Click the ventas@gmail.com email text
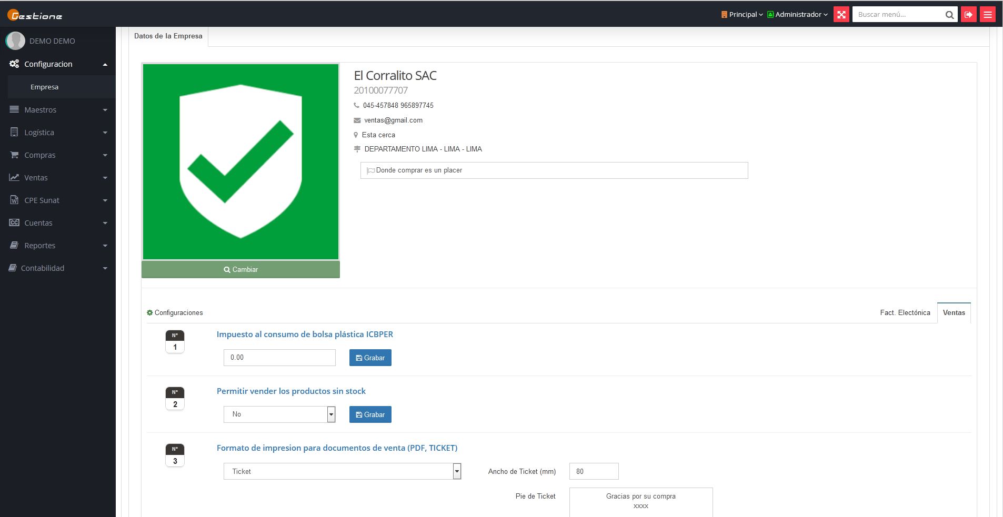Image resolution: width=1003 pixels, height=517 pixels. coord(393,120)
